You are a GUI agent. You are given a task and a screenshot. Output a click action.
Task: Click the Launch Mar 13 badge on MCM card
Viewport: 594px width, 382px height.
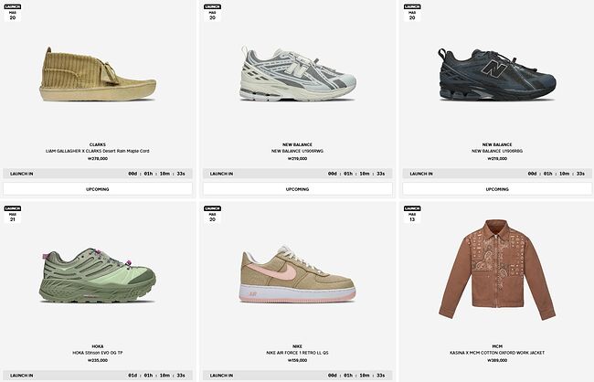point(412,214)
